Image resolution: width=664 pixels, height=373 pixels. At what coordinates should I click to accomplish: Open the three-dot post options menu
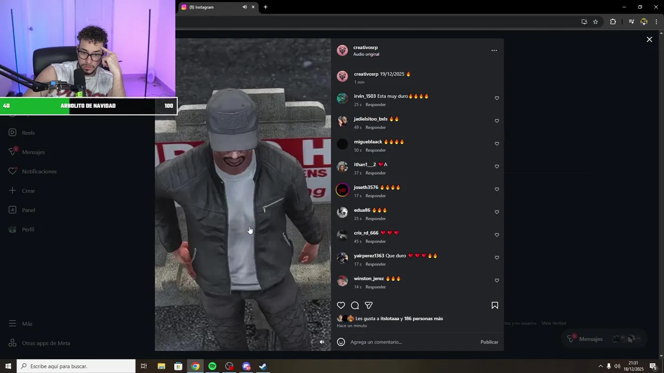[x=494, y=50]
